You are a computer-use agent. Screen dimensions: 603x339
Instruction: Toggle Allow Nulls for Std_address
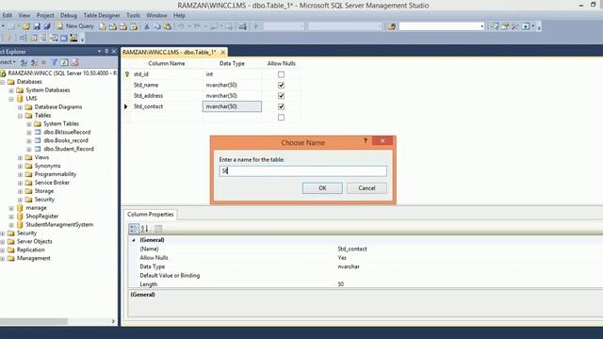click(281, 96)
